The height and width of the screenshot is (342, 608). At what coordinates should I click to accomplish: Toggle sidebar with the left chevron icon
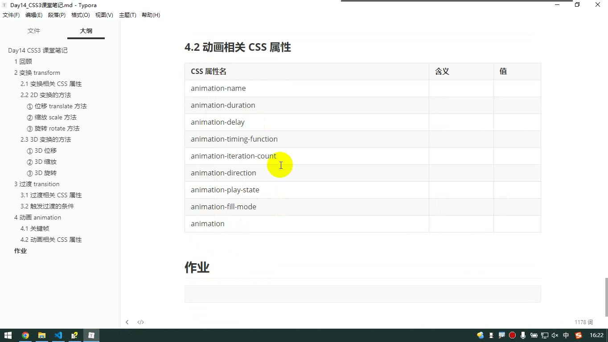[127, 322]
